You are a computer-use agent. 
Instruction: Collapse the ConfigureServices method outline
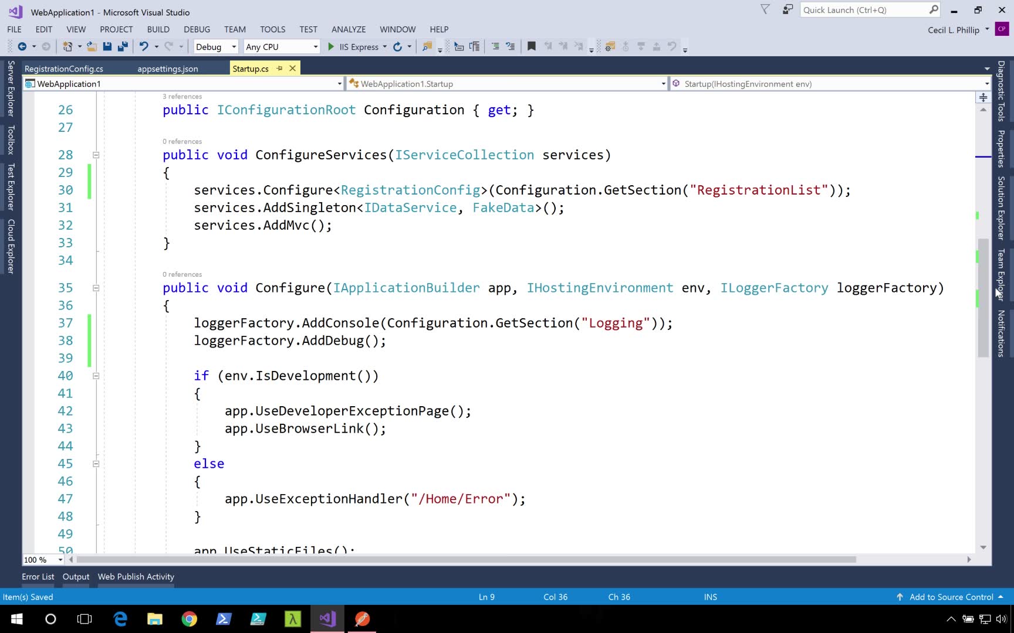[96, 155]
